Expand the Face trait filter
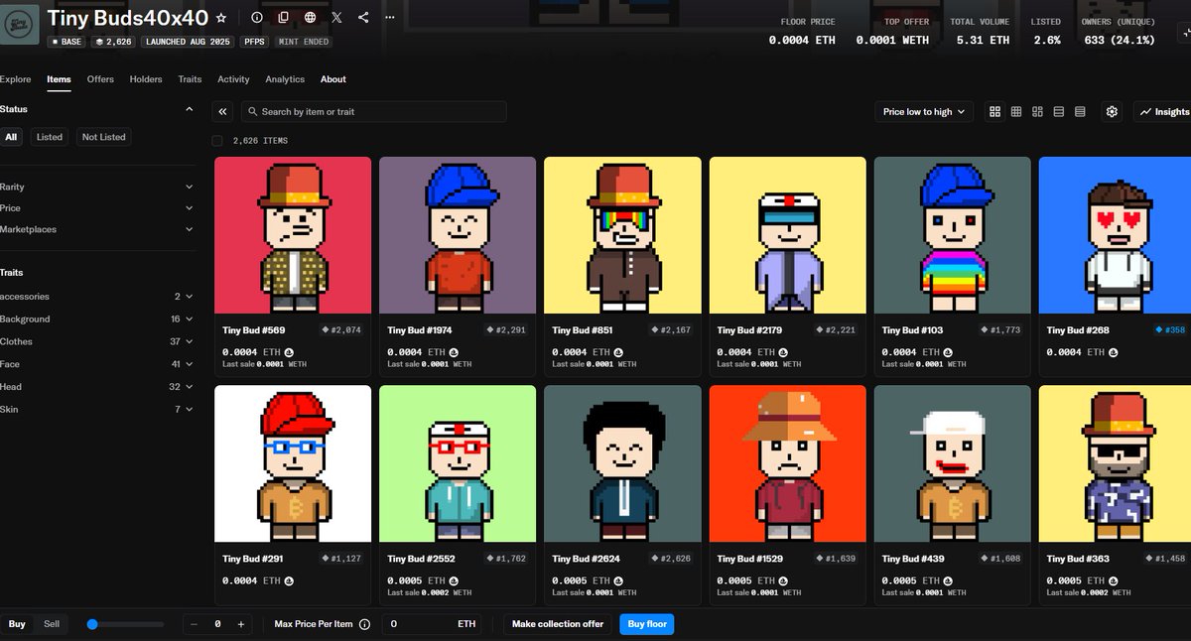 pos(96,364)
